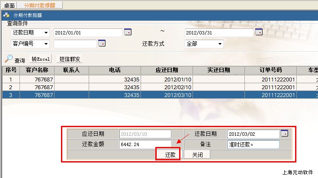Expand the 客户编号 criteria dropdown
The image size is (318, 178).
tap(46, 44)
